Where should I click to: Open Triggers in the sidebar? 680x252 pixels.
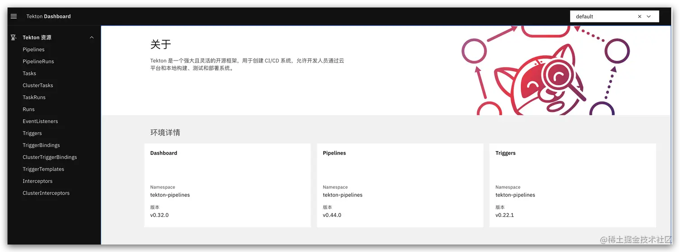[32, 133]
